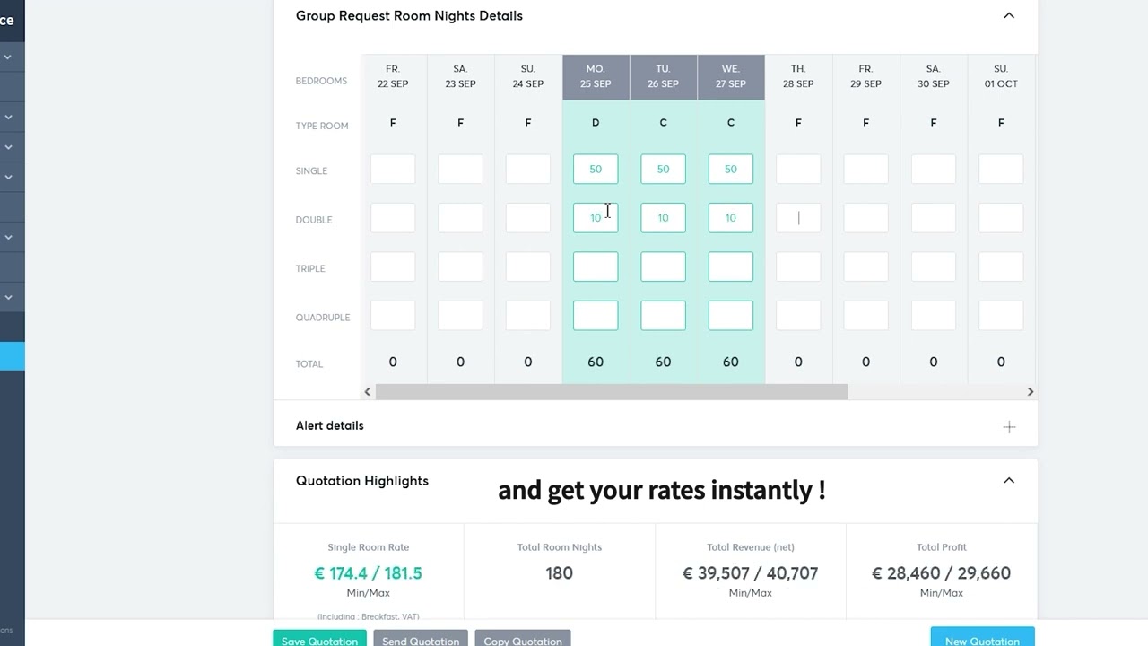Image resolution: width=1148 pixels, height=646 pixels.
Task: Click the table's scroll right arrow
Action: pos(1030,392)
